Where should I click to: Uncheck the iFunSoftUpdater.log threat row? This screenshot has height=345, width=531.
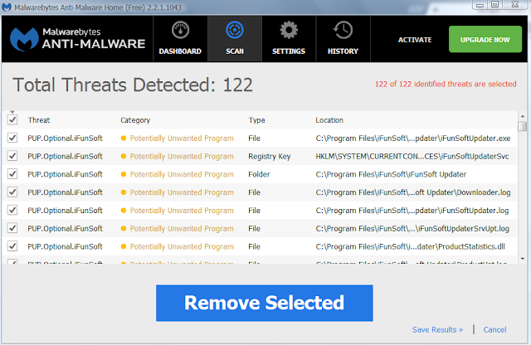click(x=12, y=211)
